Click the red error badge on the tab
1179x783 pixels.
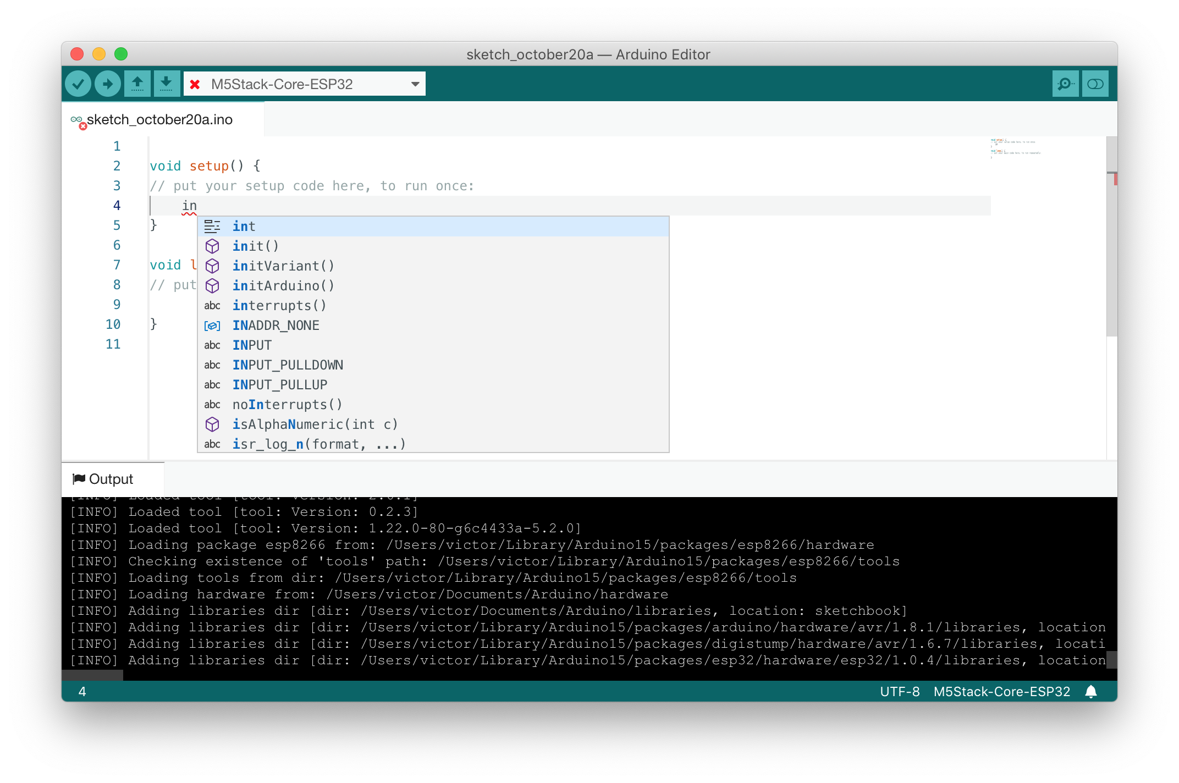coord(84,126)
